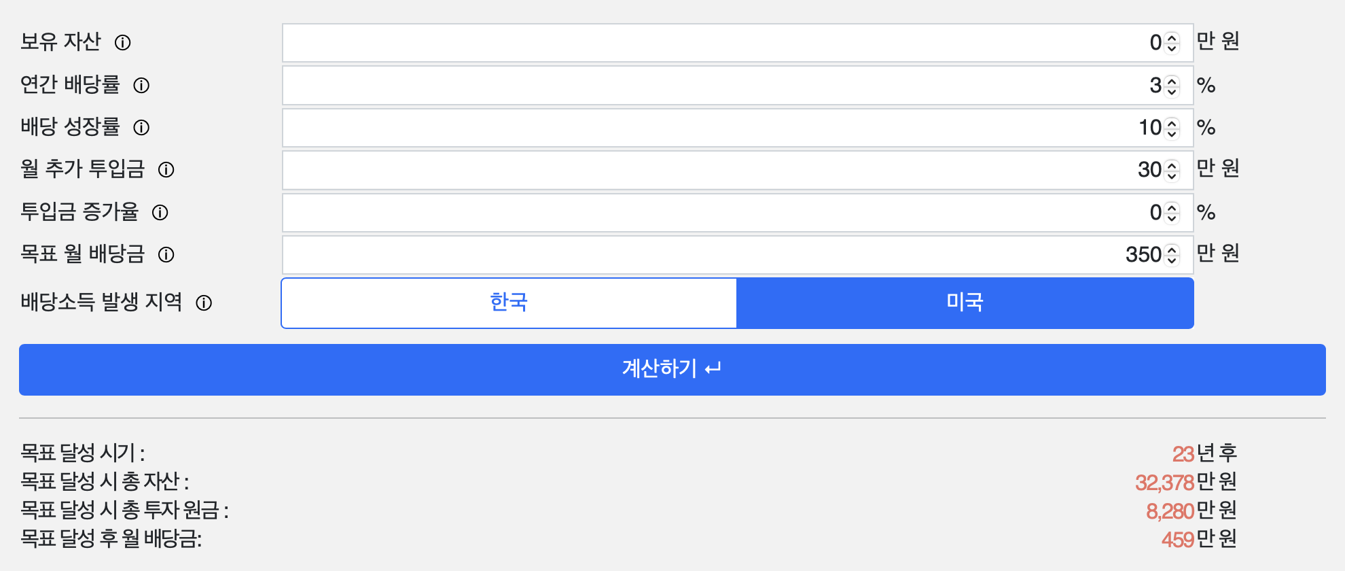The height and width of the screenshot is (571, 1345).
Task: Show info for 목표 월 배당금
Action: tap(166, 255)
